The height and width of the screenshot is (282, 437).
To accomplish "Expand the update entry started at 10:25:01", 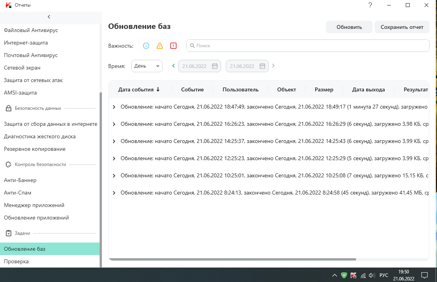I will pyautogui.click(x=114, y=176).
